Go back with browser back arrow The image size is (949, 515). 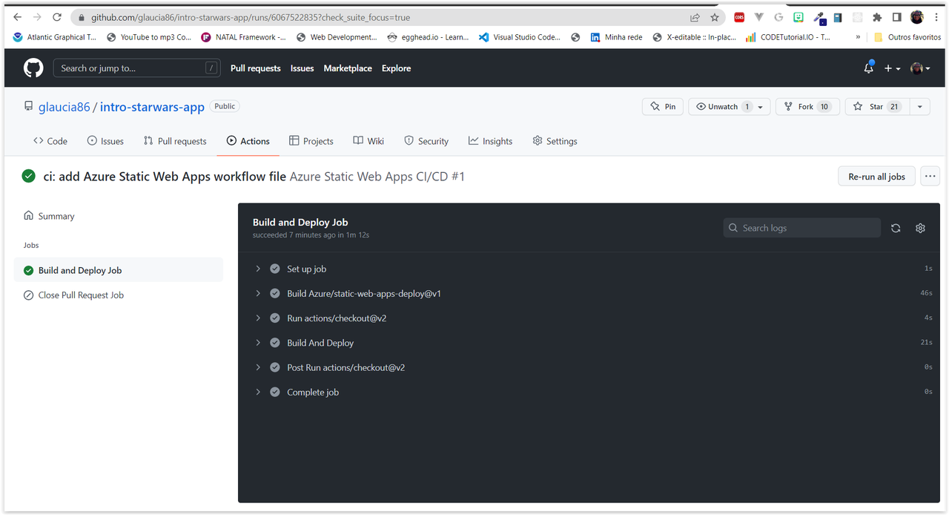(x=18, y=17)
